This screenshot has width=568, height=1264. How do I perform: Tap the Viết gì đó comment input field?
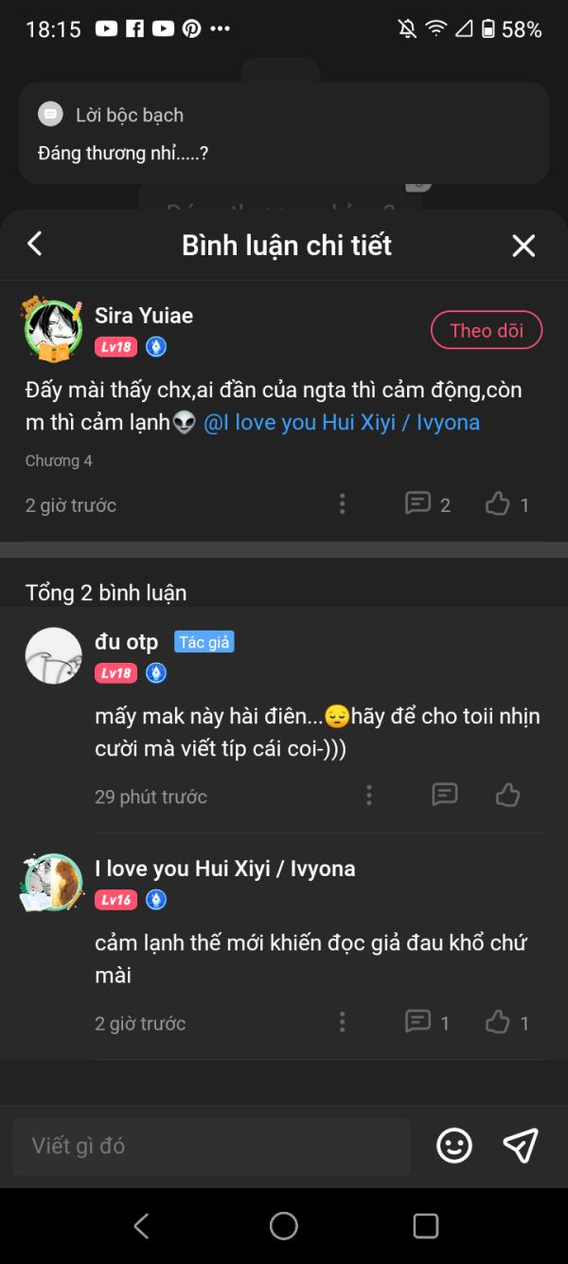point(211,1145)
